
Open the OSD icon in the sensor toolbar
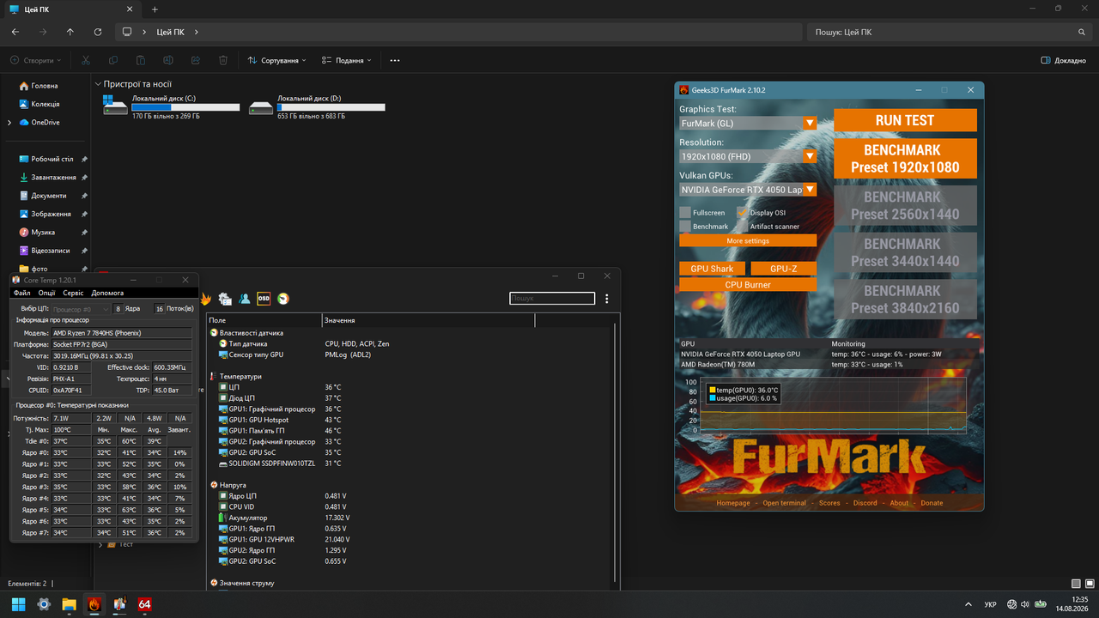(264, 299)
